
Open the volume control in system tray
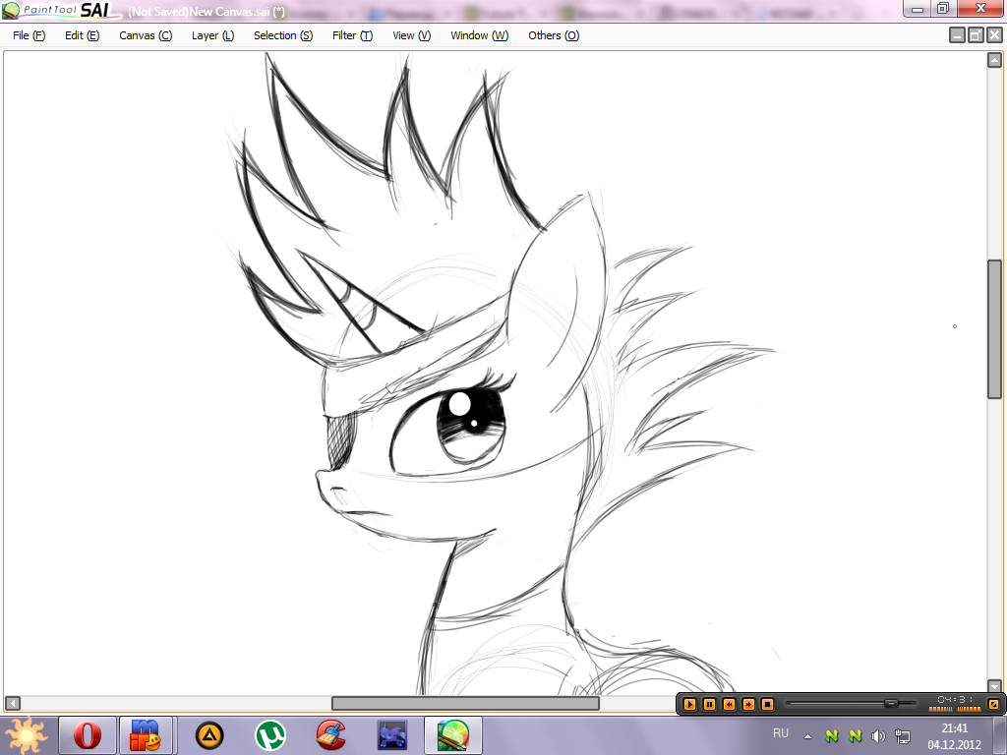point(878,736)
